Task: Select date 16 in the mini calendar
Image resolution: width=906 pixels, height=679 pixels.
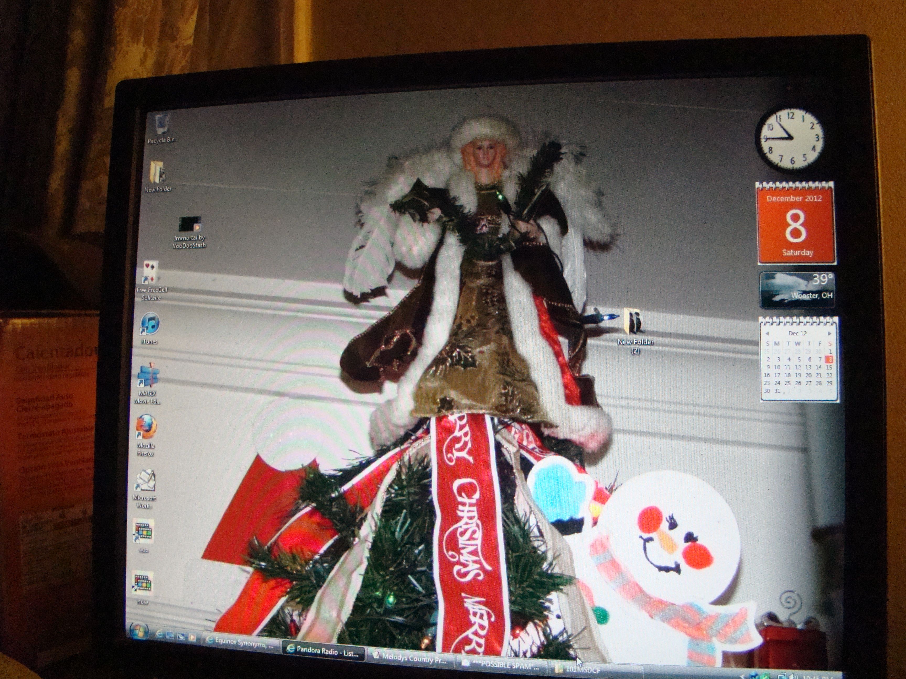Action: (x=767, y=375)
